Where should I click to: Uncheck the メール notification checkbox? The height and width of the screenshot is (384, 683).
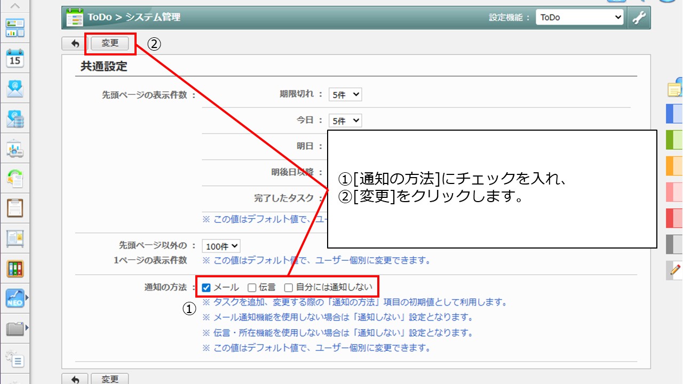207,288
